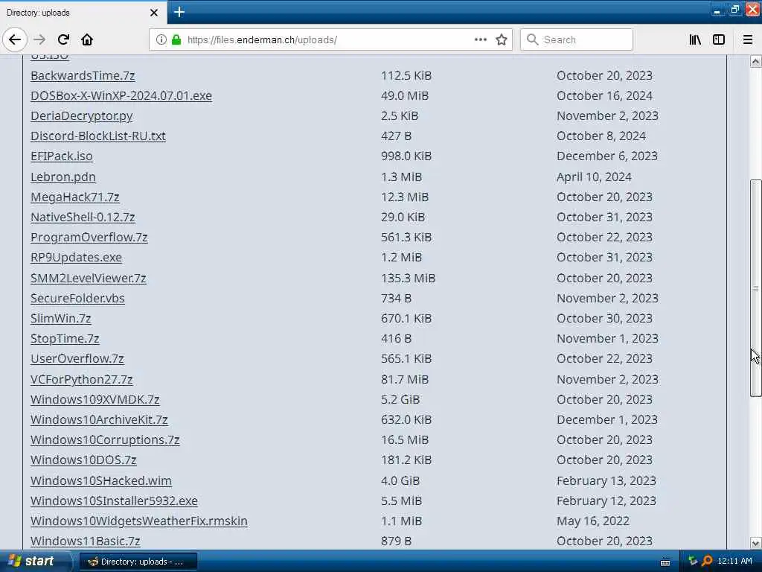Download SlimWin.7z

(61, 319)
